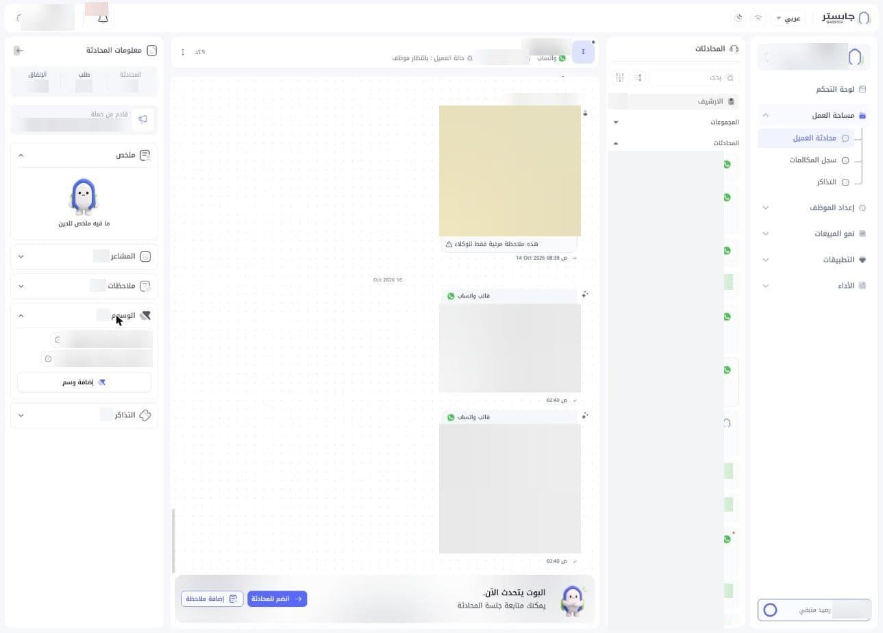Screen dimensions: 883x633
Task: Click the sort conversations icon
Action: coord(638,77)
